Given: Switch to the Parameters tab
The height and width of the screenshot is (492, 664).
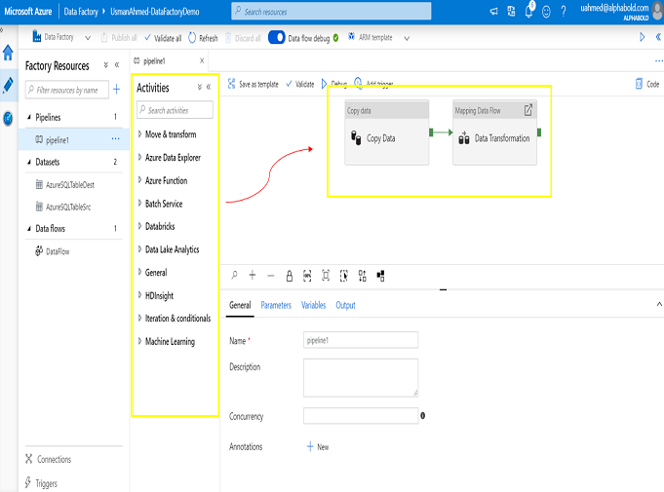Looking at the screenshot, I should [276, 305].
